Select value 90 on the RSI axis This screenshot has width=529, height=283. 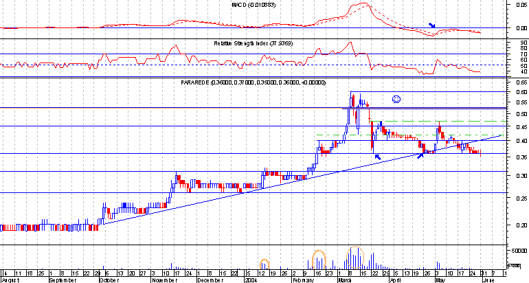[x=524, y=43]
